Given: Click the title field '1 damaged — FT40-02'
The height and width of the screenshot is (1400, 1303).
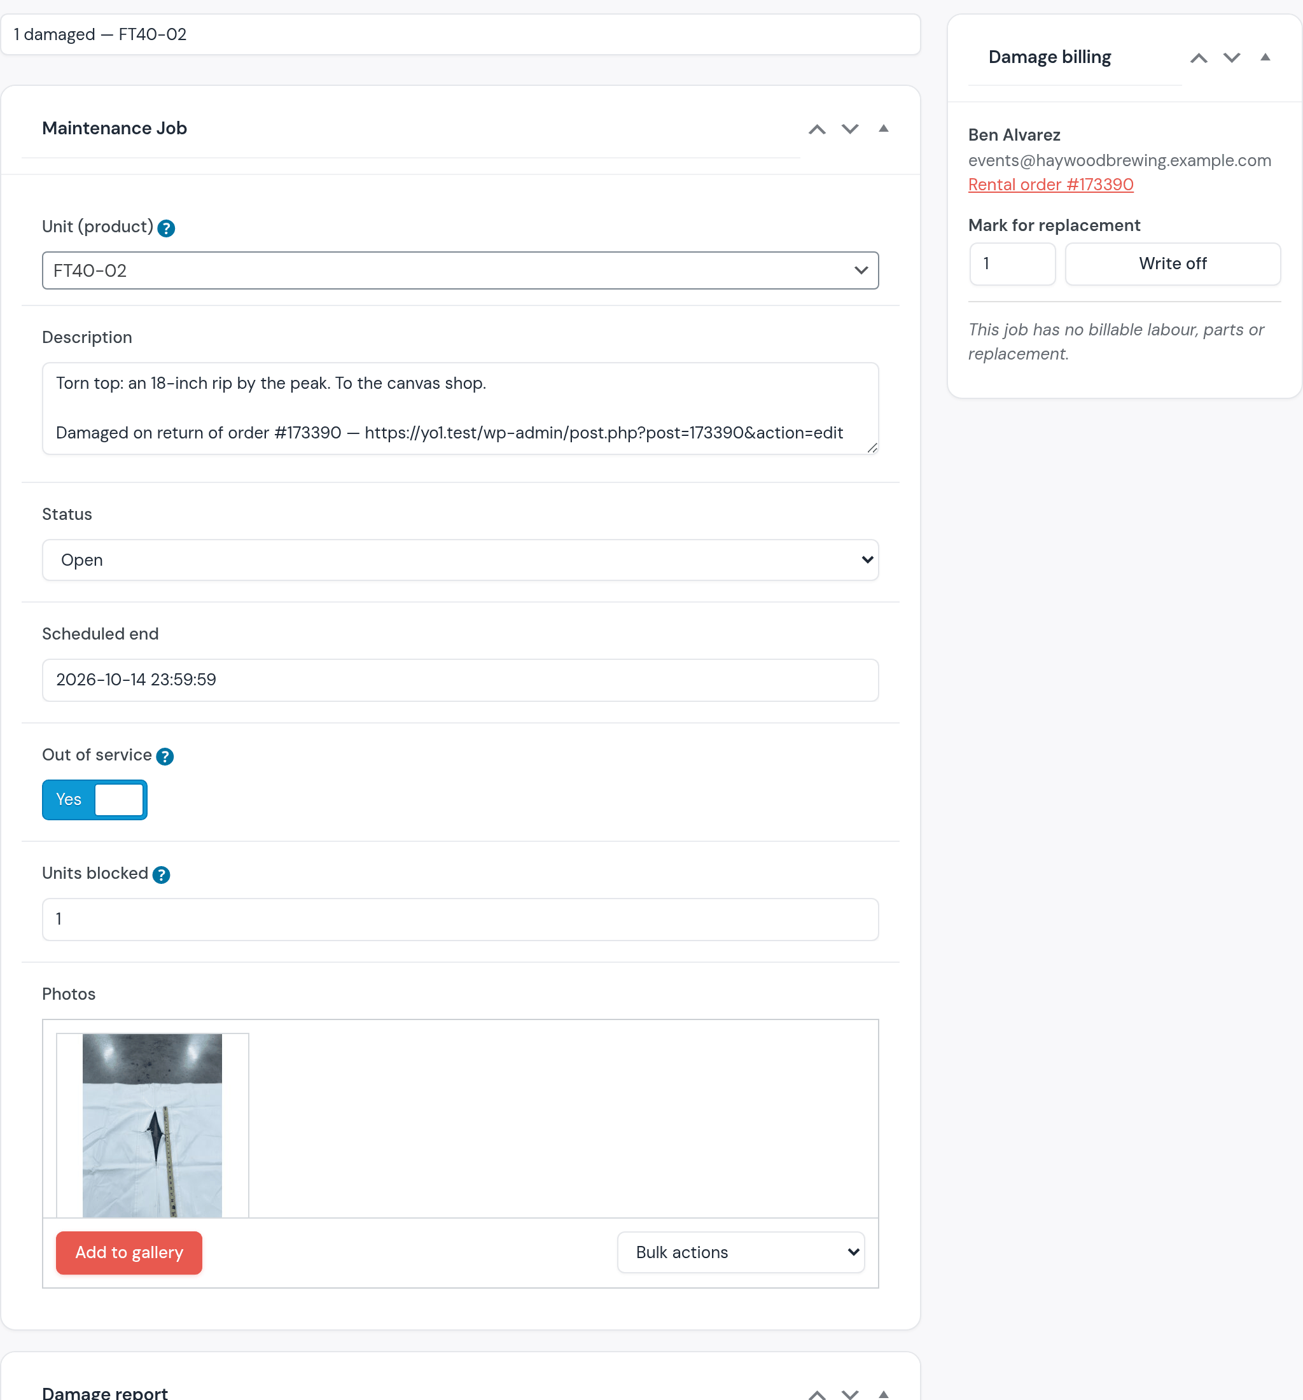Looking at the screenshot, I should [461, 34].
